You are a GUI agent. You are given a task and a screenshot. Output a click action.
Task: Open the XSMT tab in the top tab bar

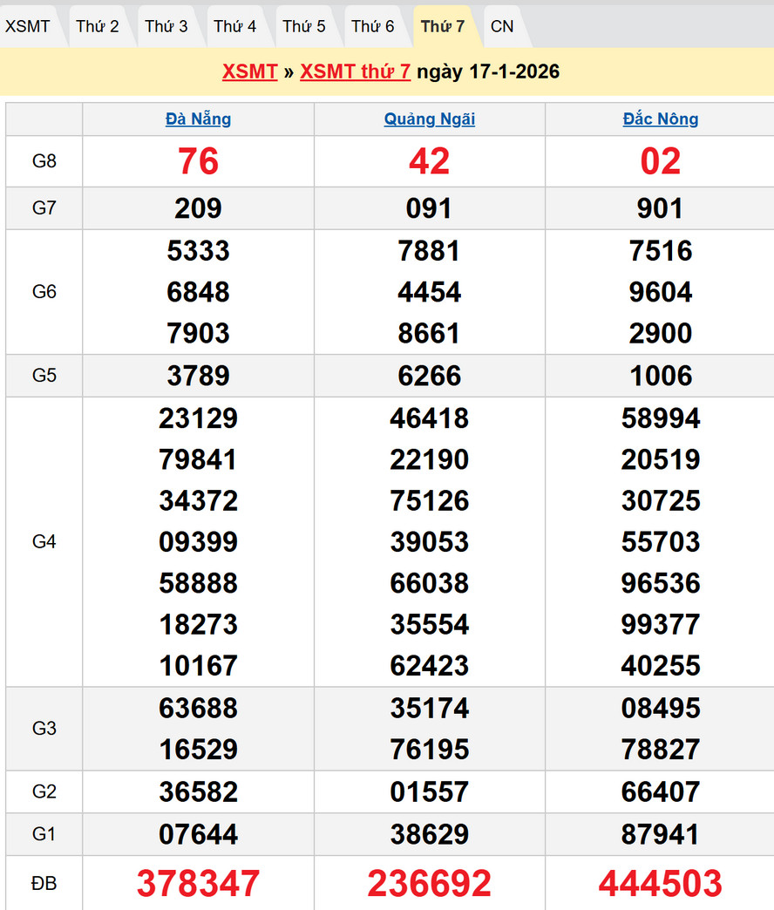click(28, 26)
